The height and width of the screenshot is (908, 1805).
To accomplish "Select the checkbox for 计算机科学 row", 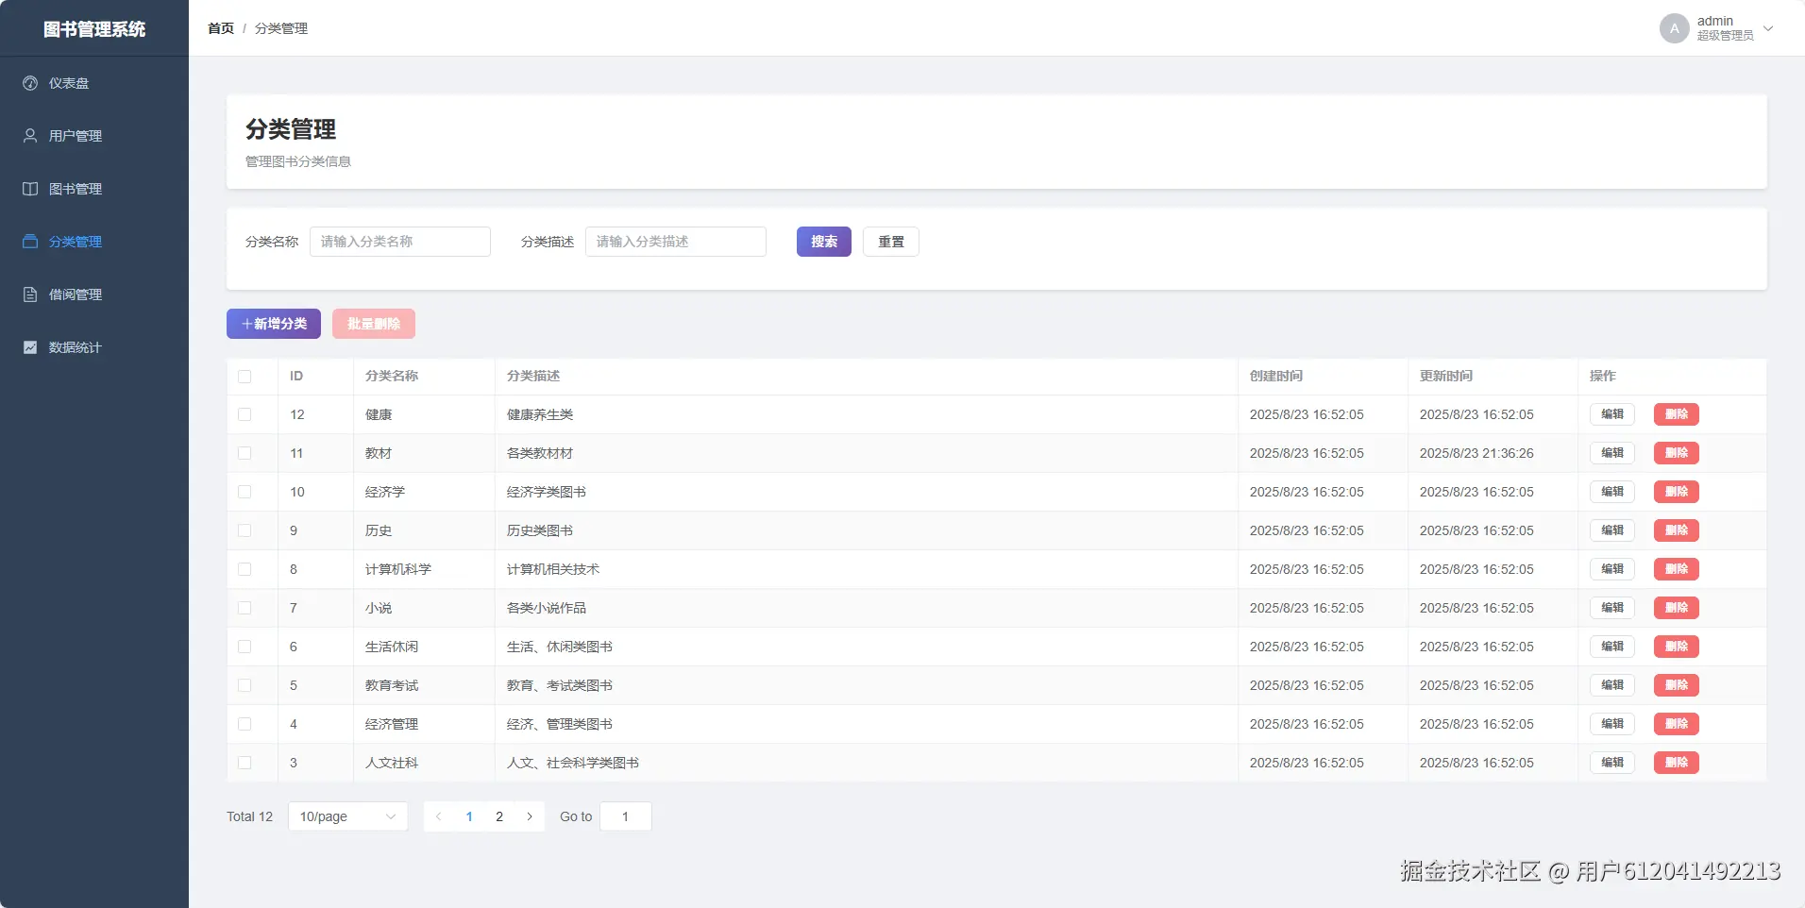I will (x=245, y=569).
